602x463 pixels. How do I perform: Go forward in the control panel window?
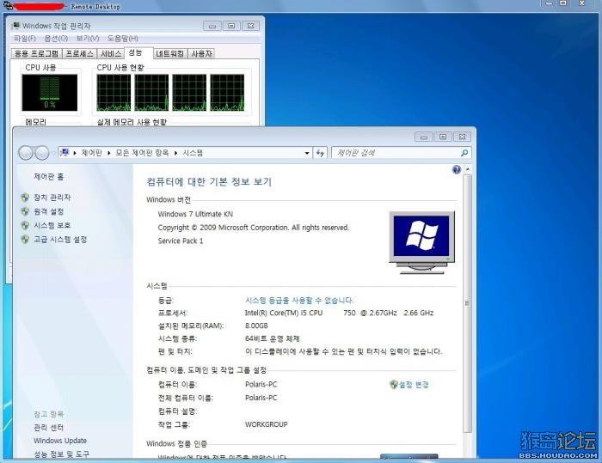tap(42, 153)
